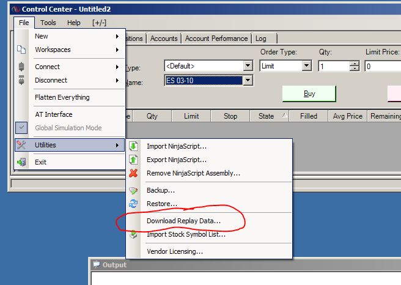Click the Backup icon
The image size is (401, 285).
133,190
